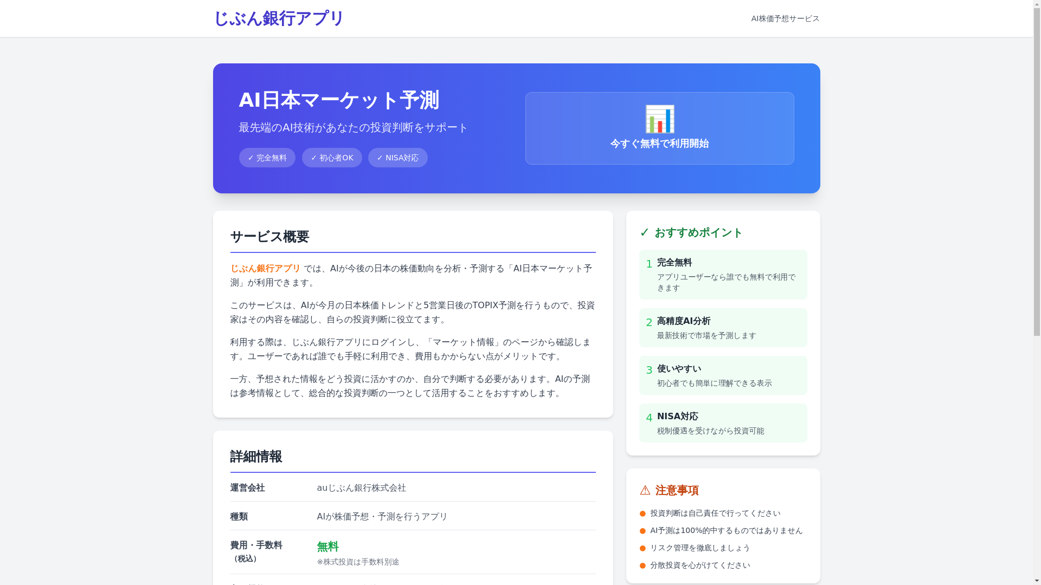The height and width of the screenshot is (585, 1041).
Task: Click the green 無料 fee value
Action: click(327, 547)
